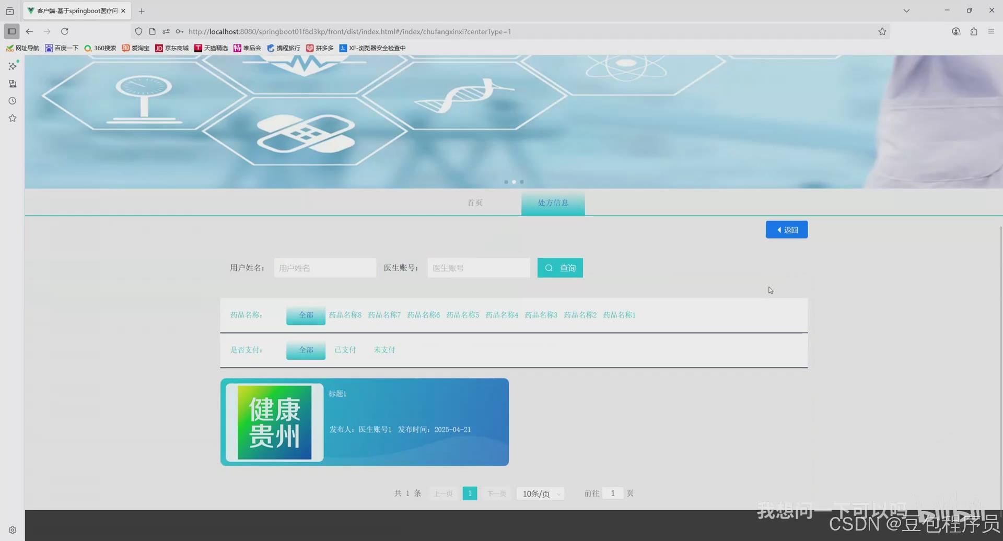Open a new browser tab
The width and height of the screenshot is (1003, 541).
[142, 11]
